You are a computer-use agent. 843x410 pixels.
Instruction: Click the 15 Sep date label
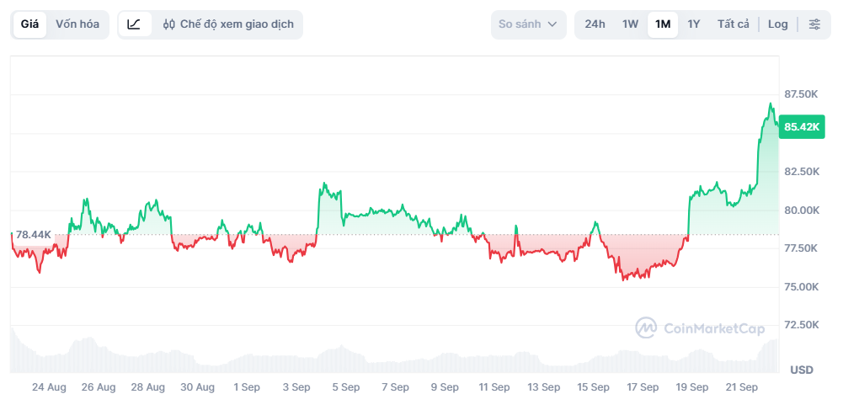point(593,387)
